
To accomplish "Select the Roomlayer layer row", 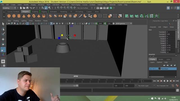I will pos(163,69).
